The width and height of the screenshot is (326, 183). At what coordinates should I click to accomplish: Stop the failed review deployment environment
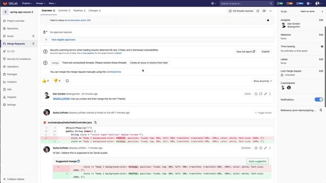pos(268,20)
